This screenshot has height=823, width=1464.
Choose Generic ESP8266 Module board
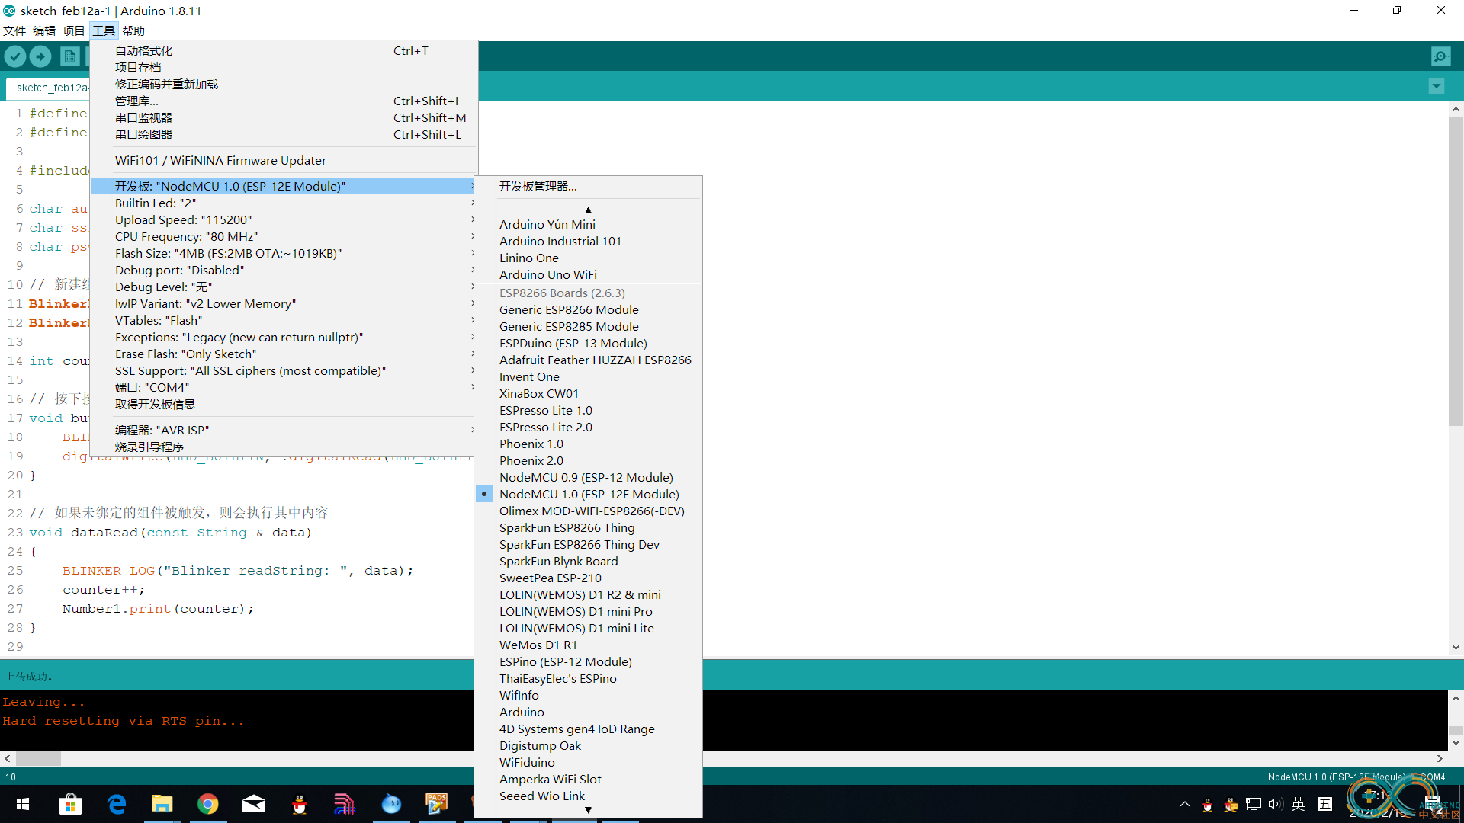point(588,309)
